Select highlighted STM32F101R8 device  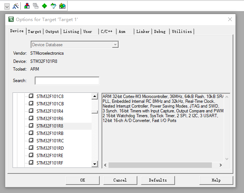50,126
